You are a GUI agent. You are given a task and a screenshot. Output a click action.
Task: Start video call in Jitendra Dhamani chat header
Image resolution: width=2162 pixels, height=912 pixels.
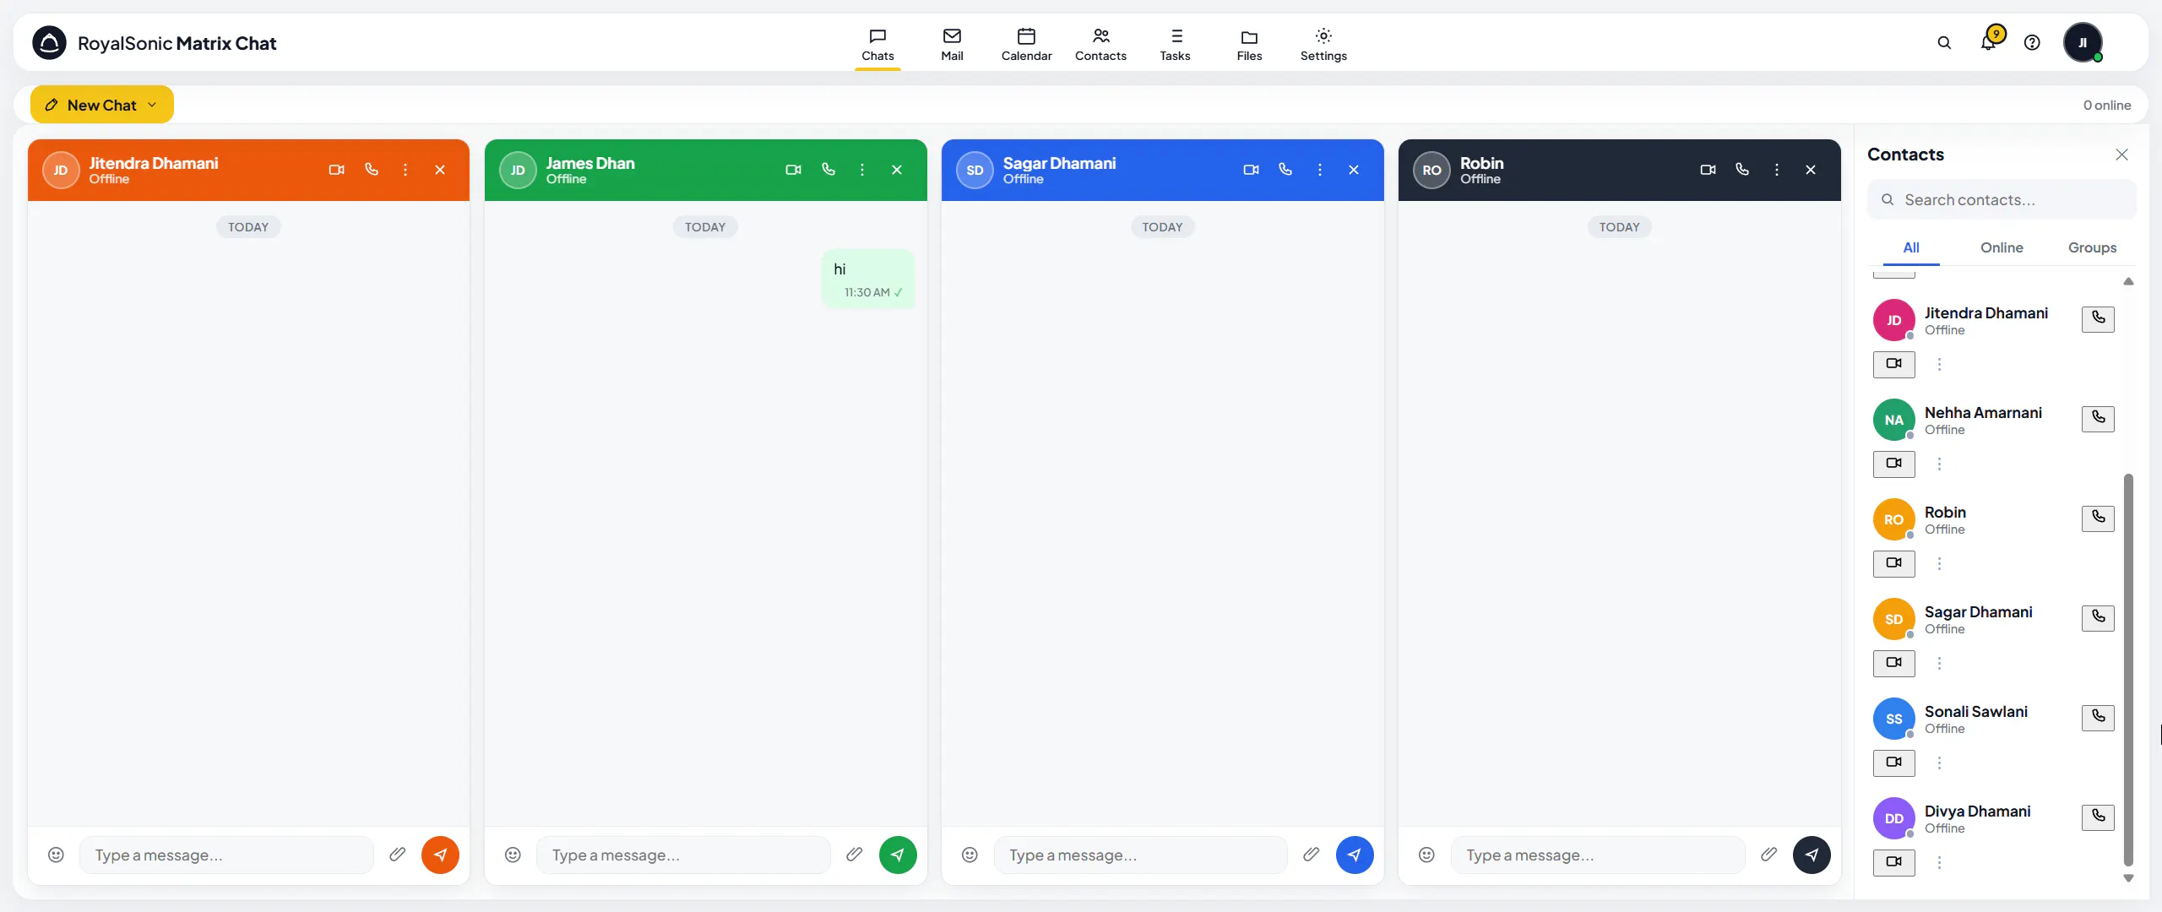click(336, 170)
